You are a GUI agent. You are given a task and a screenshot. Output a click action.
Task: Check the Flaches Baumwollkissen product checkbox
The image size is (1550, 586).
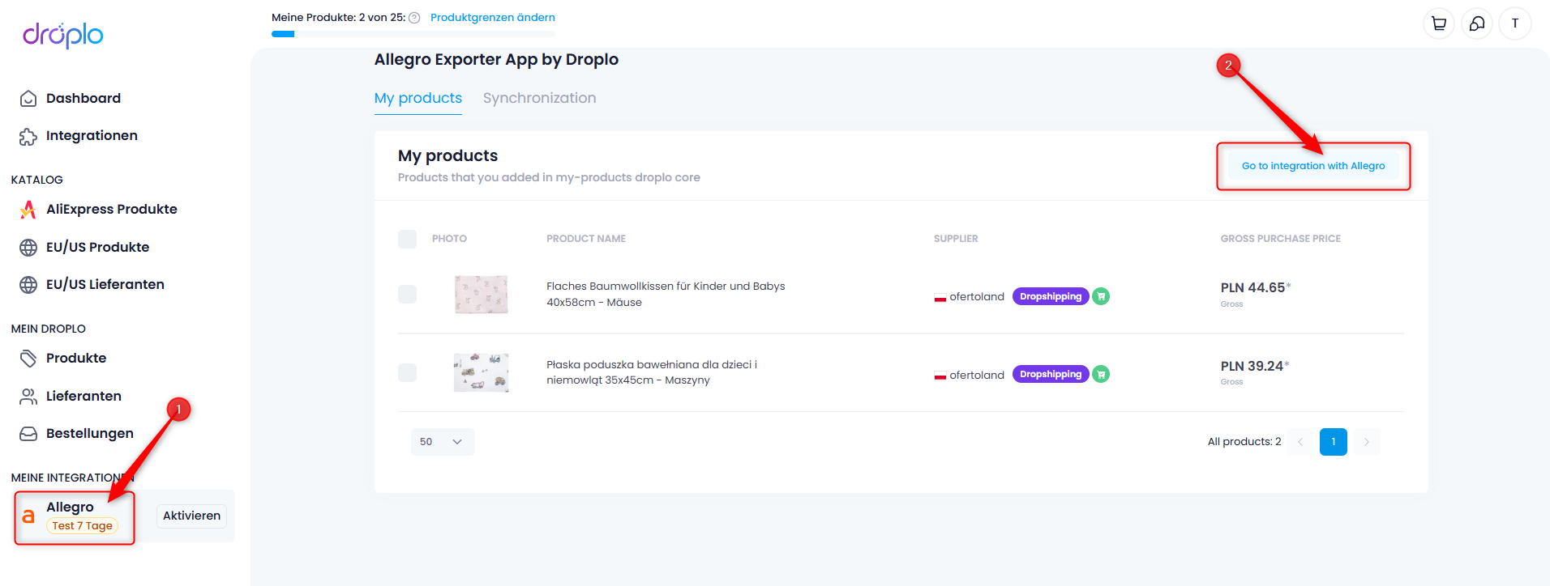pyautogui.click(x=407, y=294)
